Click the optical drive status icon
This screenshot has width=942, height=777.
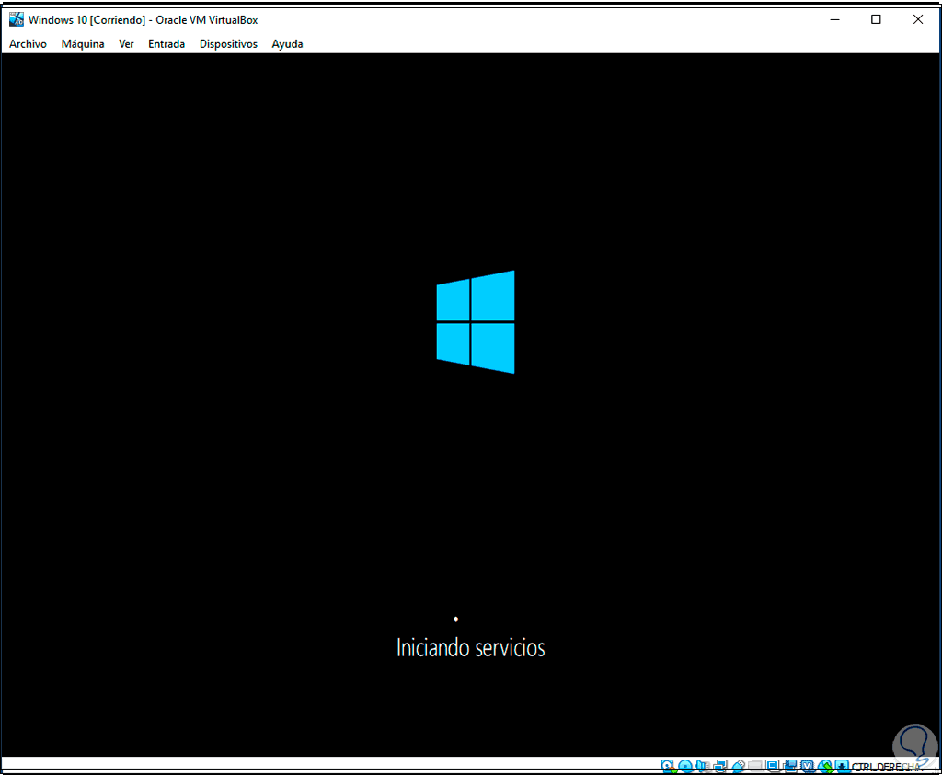pos(685,766)
